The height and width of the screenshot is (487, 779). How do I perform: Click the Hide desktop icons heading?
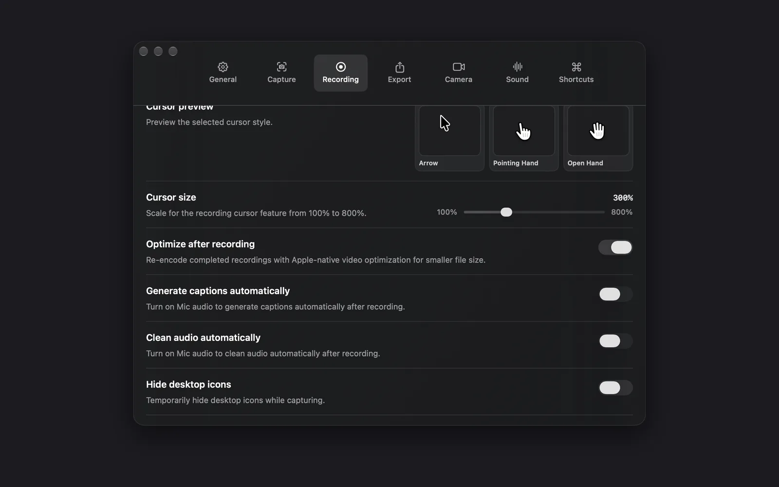pyautogui.click(x=188, y=384)
